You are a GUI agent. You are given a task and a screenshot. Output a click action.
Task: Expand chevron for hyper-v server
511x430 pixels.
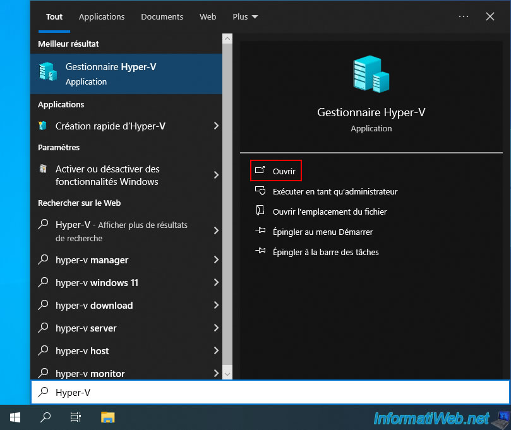point(216,328)
